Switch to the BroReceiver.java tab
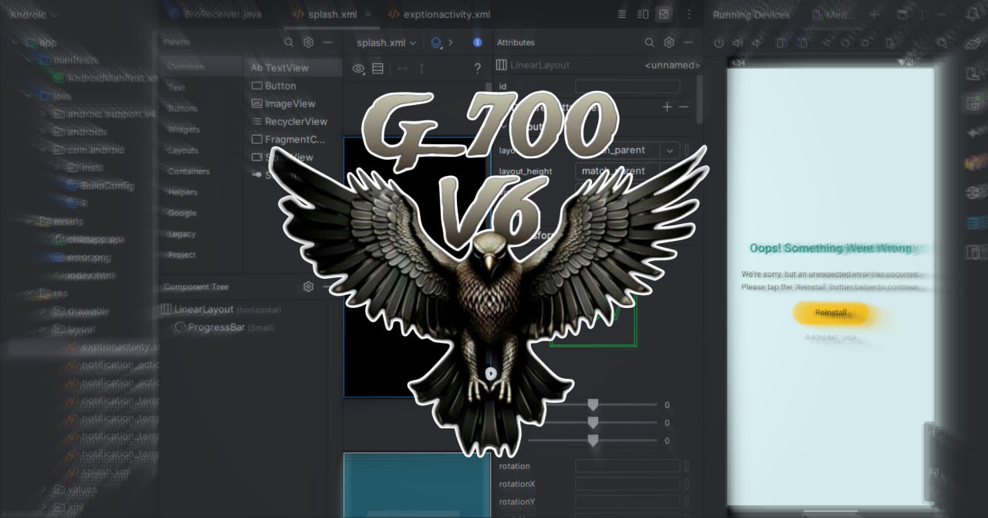Screen dimensions: 988x518 pos(217,14)
